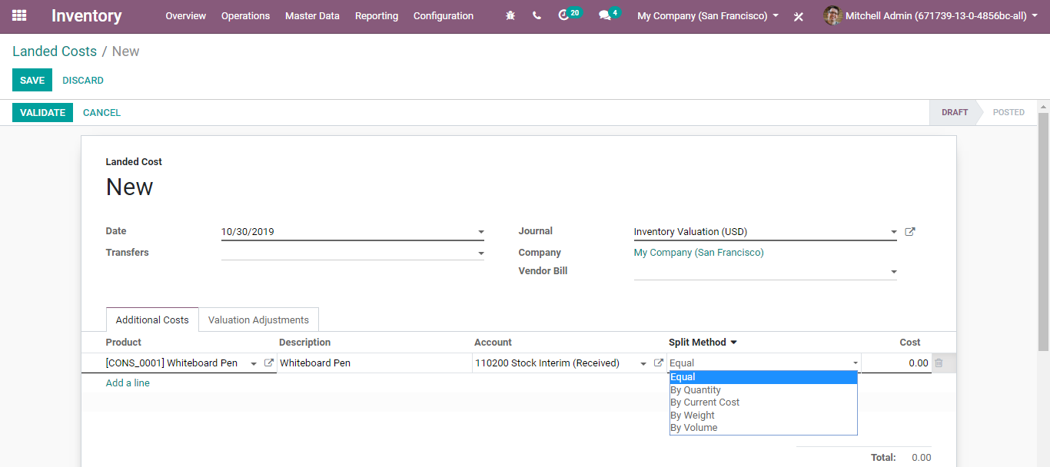Open Journal external link icon
1050x467 pixels.
(910, 231)
